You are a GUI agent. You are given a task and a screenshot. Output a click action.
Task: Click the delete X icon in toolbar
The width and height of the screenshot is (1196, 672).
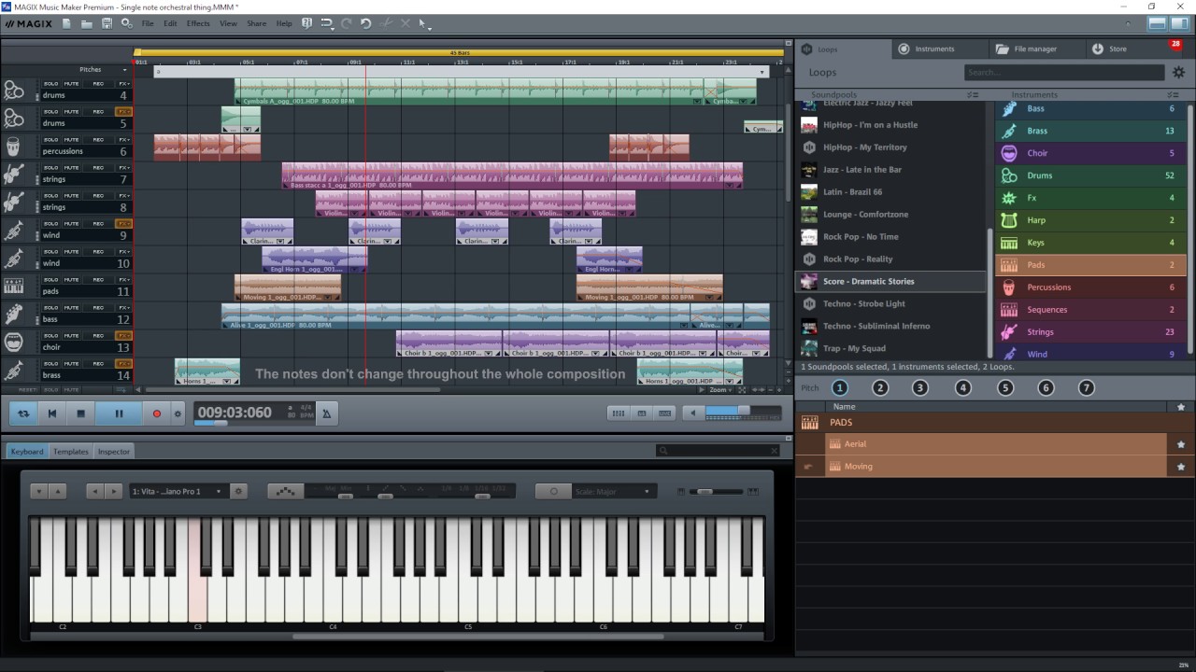point(405,23)
